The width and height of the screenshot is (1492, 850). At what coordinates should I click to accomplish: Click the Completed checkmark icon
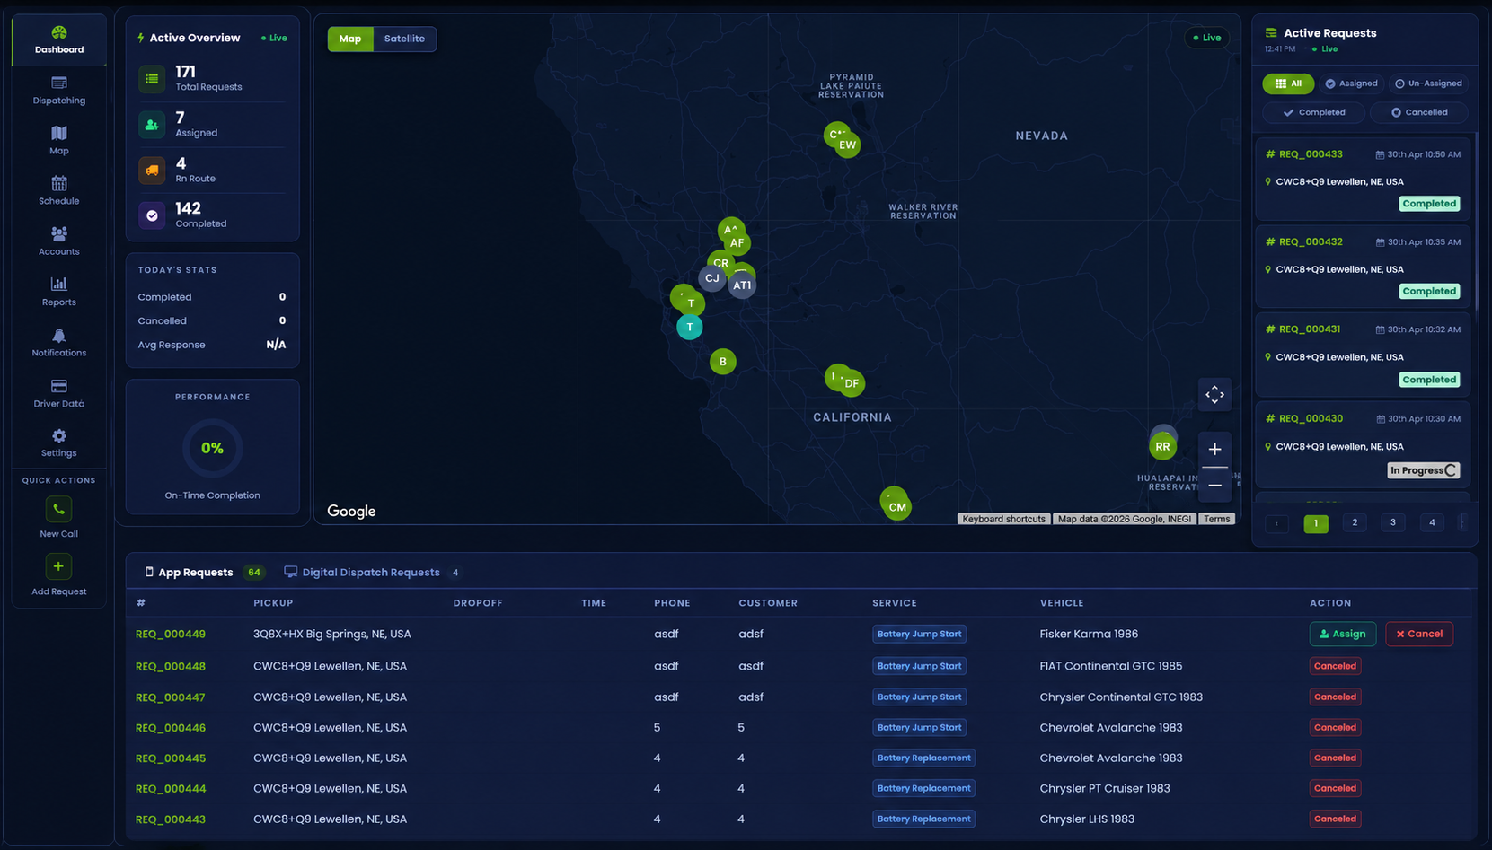click(152, 215)
